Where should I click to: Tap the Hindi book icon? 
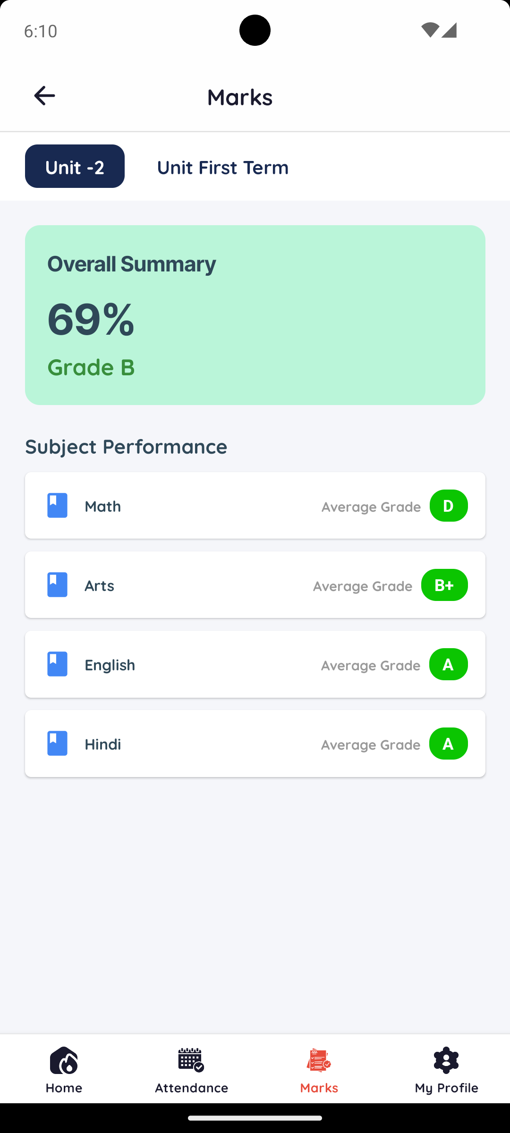pos(57,744)
